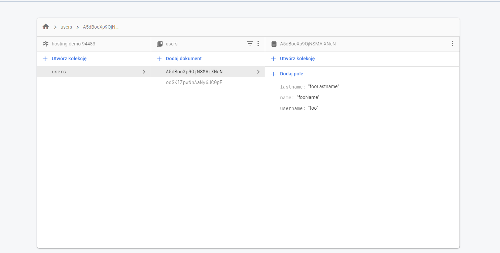The height and width of the screenshot is (253, 500).
Task: Click the collection icon beside users header
Action: click(160, 44)
